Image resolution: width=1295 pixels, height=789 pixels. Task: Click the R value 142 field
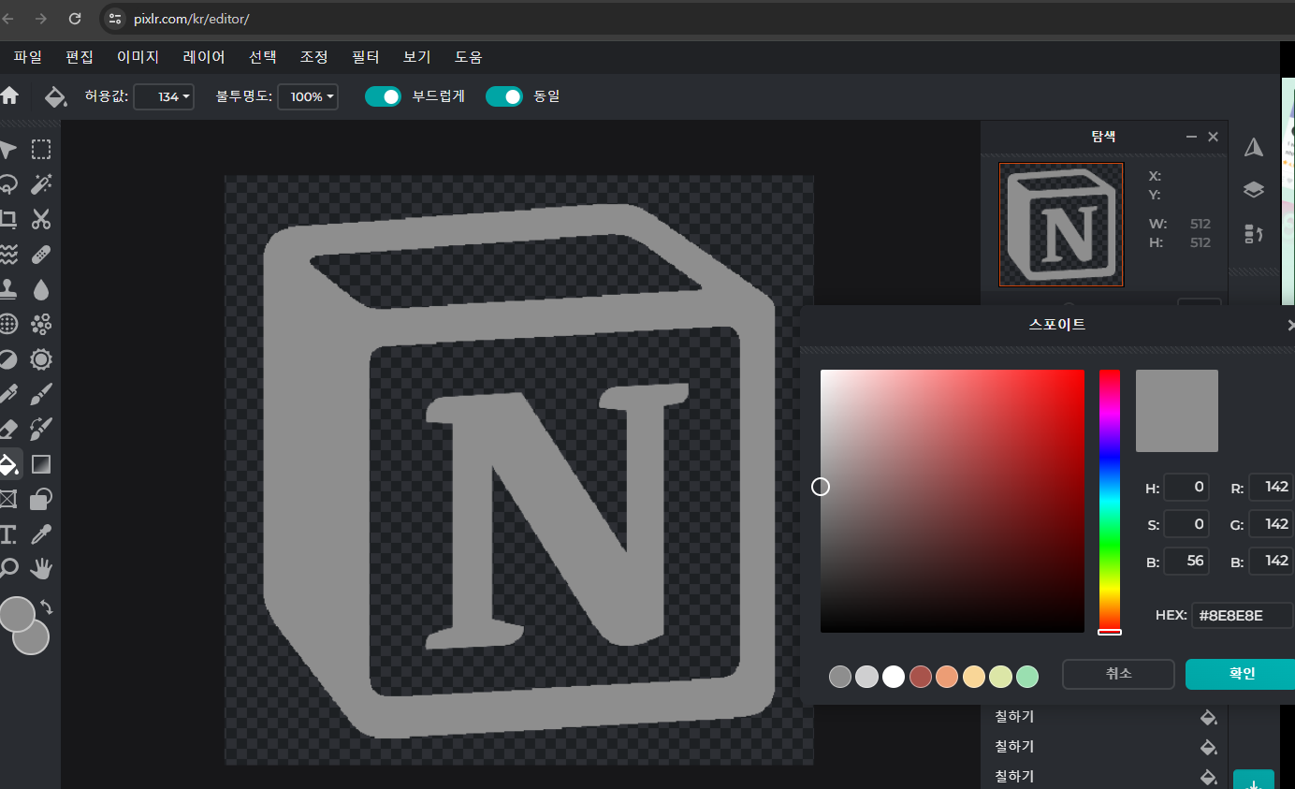click(1271, 488)
